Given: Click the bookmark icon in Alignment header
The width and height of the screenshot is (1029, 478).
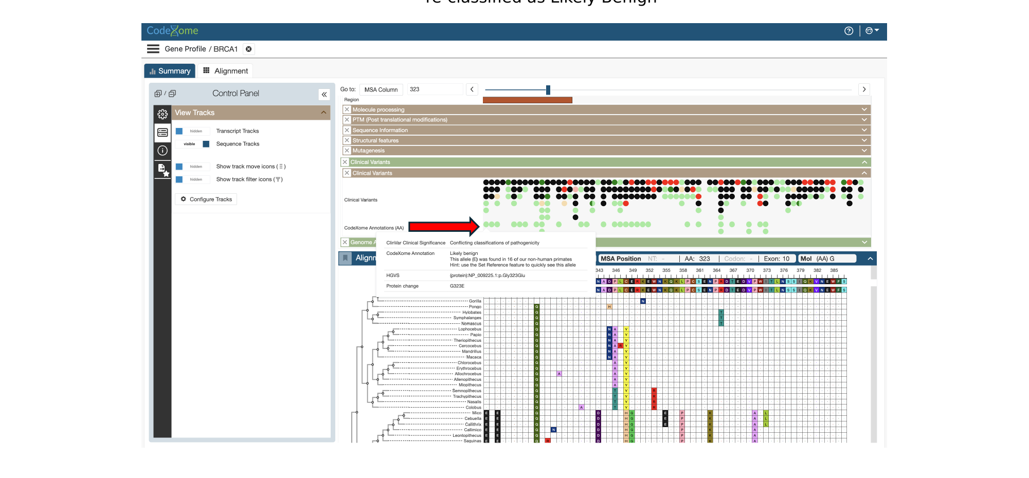Looking at the screenshot, I should tap(346, 258).
